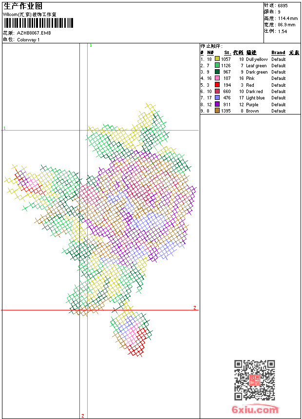The height and width of the screenshot is (419, 302).
Task: Click the Purple thread color swatch
Action: (x=217, y=104)
